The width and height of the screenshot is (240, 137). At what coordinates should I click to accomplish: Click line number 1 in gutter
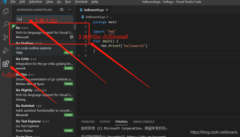pos(86,22)
